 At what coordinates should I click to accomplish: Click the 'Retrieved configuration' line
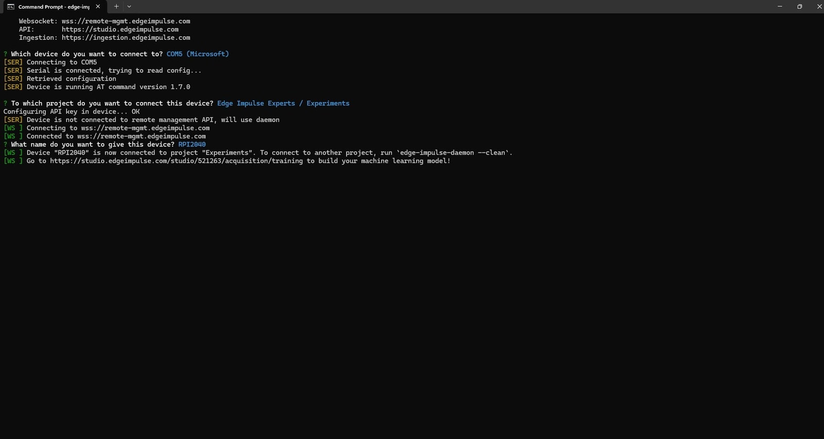60,79
